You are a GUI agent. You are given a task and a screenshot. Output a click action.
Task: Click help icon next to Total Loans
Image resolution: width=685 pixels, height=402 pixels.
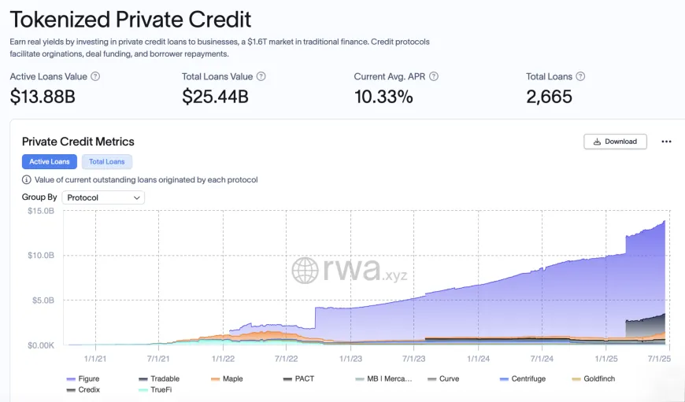[580, 76]
